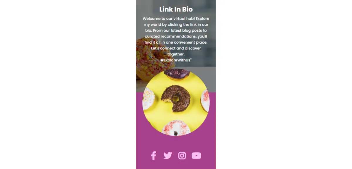Open the Facebook social icon

[x=153, y=156]
